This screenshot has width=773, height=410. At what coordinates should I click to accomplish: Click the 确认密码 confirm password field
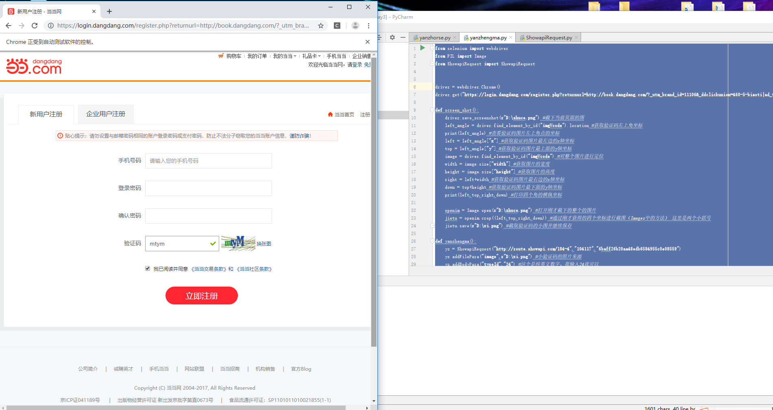coord(209,216)
